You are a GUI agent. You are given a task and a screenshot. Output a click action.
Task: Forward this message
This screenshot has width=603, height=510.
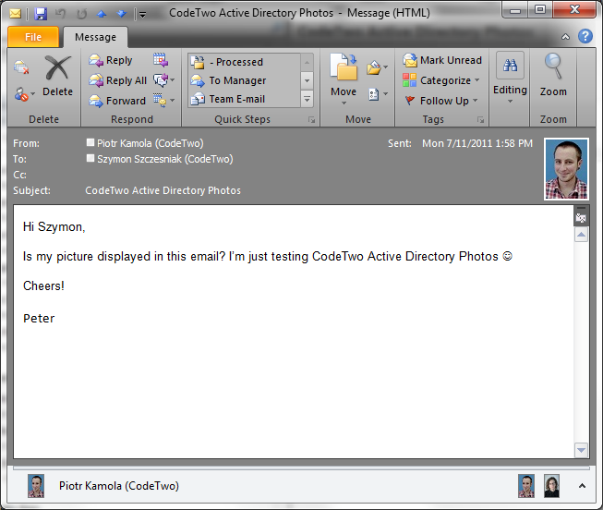117,101
